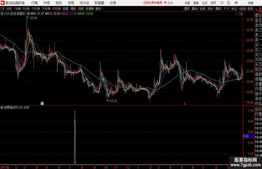Open the 财富圈 menu
Screen dimensions: 262x169
99,3
